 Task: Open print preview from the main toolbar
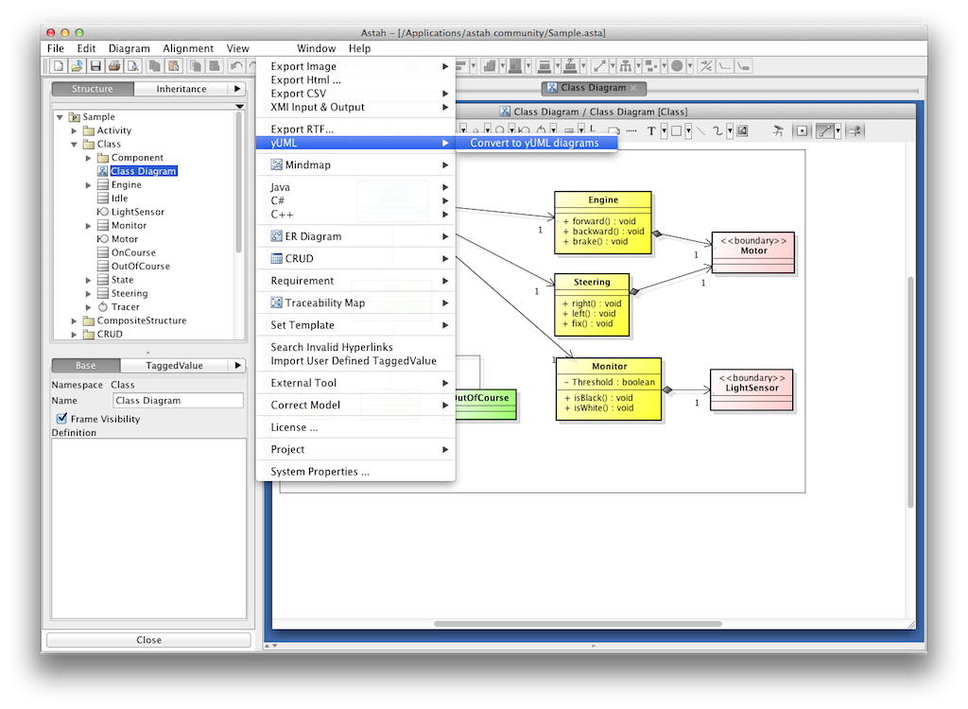click(133, 65)
